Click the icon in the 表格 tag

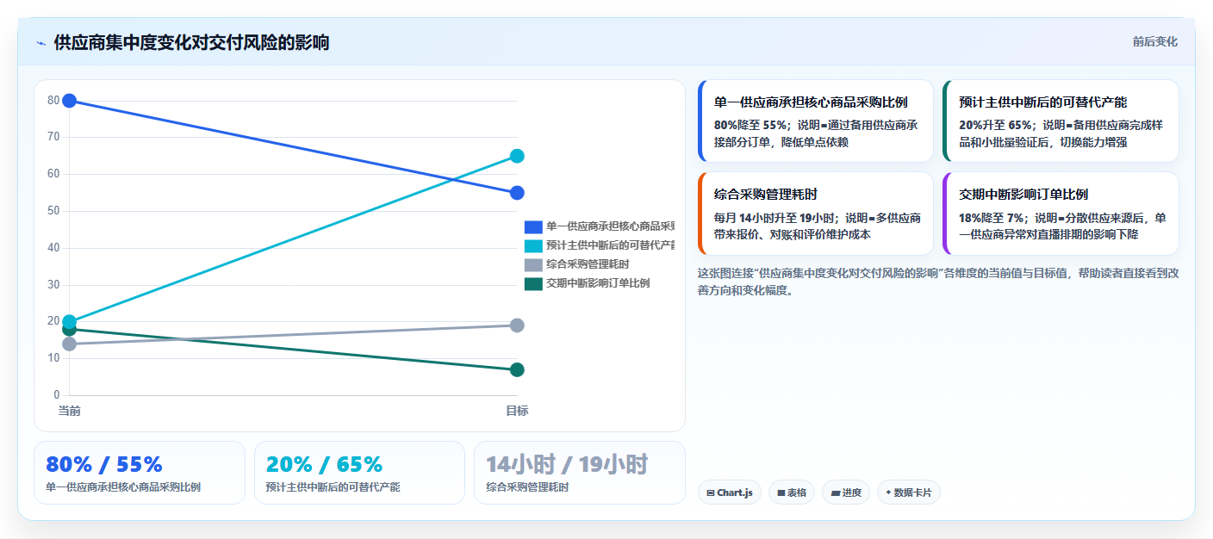(x=781, y=493)
